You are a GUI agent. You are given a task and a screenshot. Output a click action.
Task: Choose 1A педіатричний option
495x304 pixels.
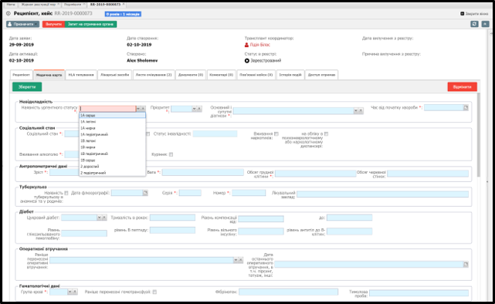coord(113,134)
